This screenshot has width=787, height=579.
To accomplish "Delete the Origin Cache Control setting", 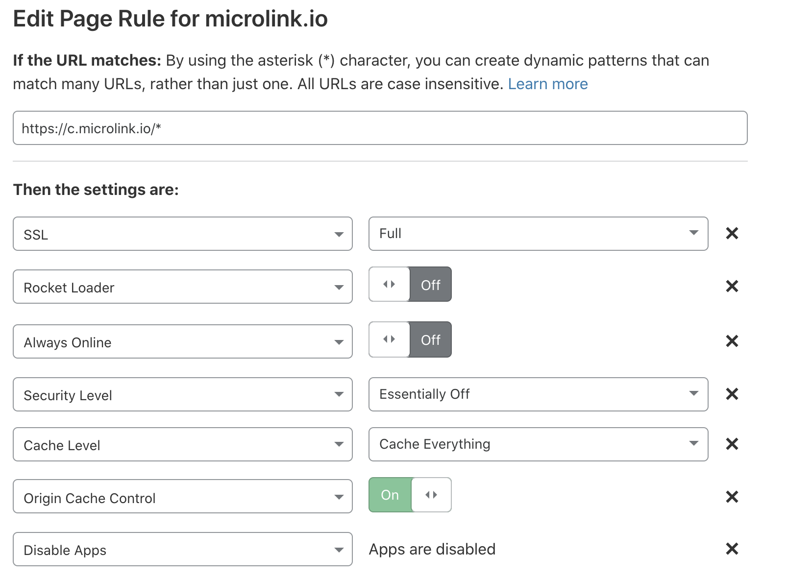I will 732,497.
